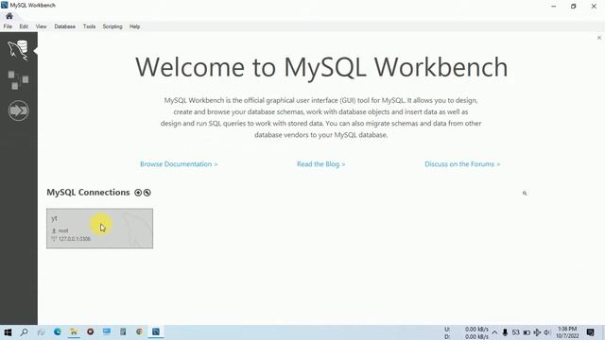Add a new MySQL connection with plus icon
Screen dimensions: 605x340
tap(138, 193)
